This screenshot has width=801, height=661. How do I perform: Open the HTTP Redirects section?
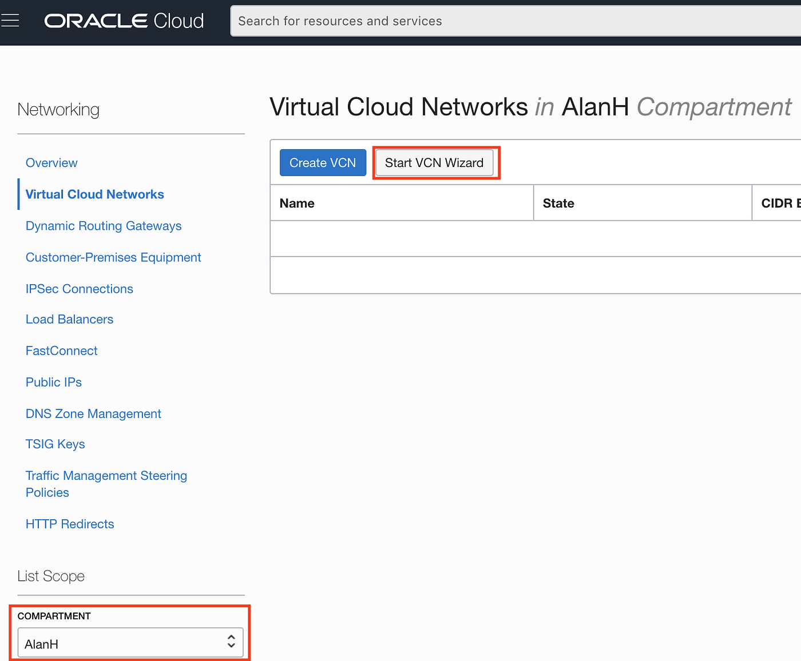(x=69, y=524)
